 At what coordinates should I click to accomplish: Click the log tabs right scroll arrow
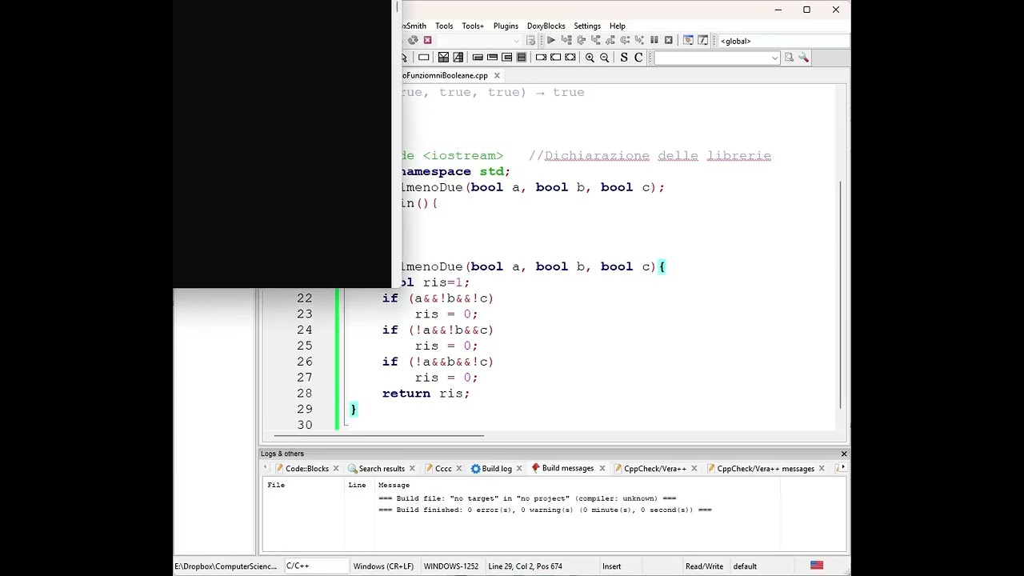(x=842, y=468)
